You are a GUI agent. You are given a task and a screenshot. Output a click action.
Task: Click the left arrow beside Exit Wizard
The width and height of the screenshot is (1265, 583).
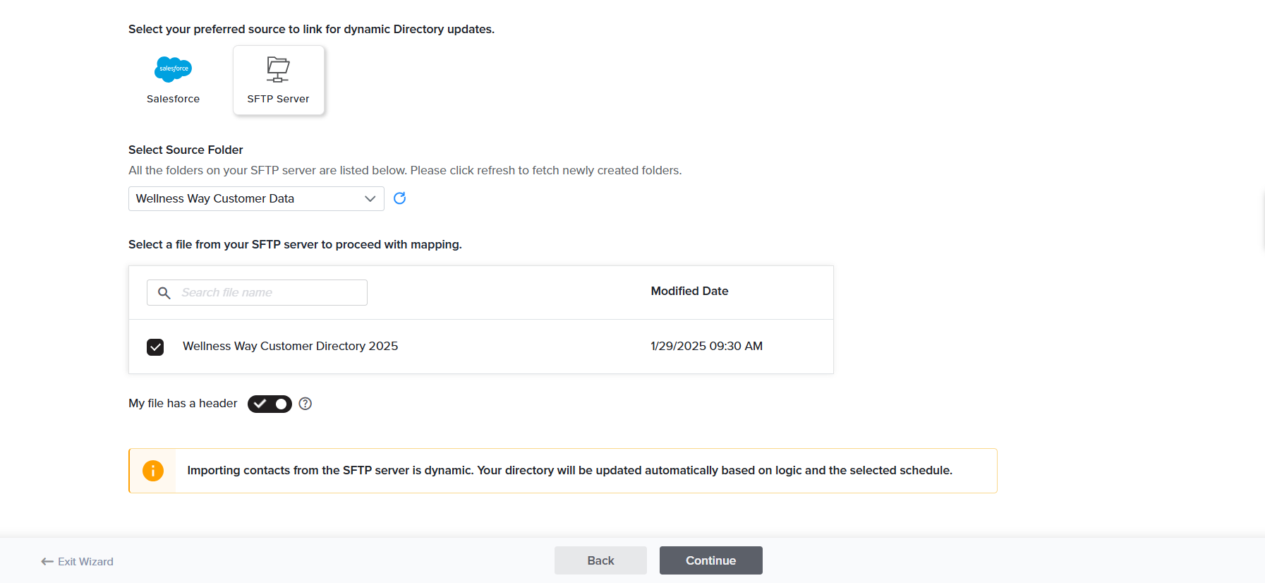click(x=47, y=562)
